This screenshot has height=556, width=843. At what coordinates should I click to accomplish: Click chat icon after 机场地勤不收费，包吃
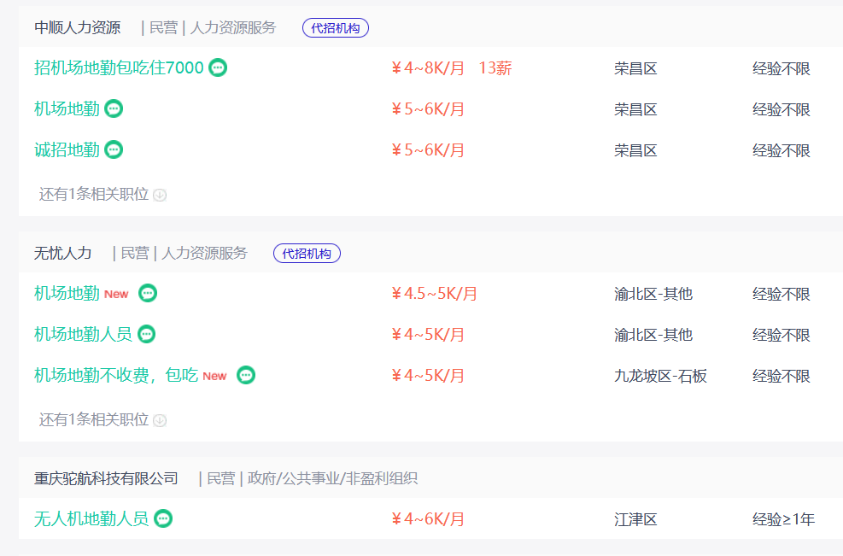click(246, 375)
